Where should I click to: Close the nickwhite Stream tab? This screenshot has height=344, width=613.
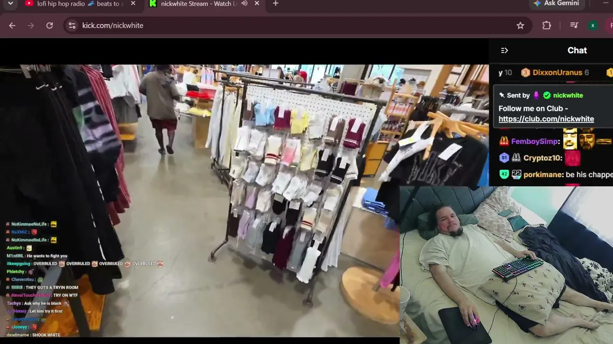point(257,3)
